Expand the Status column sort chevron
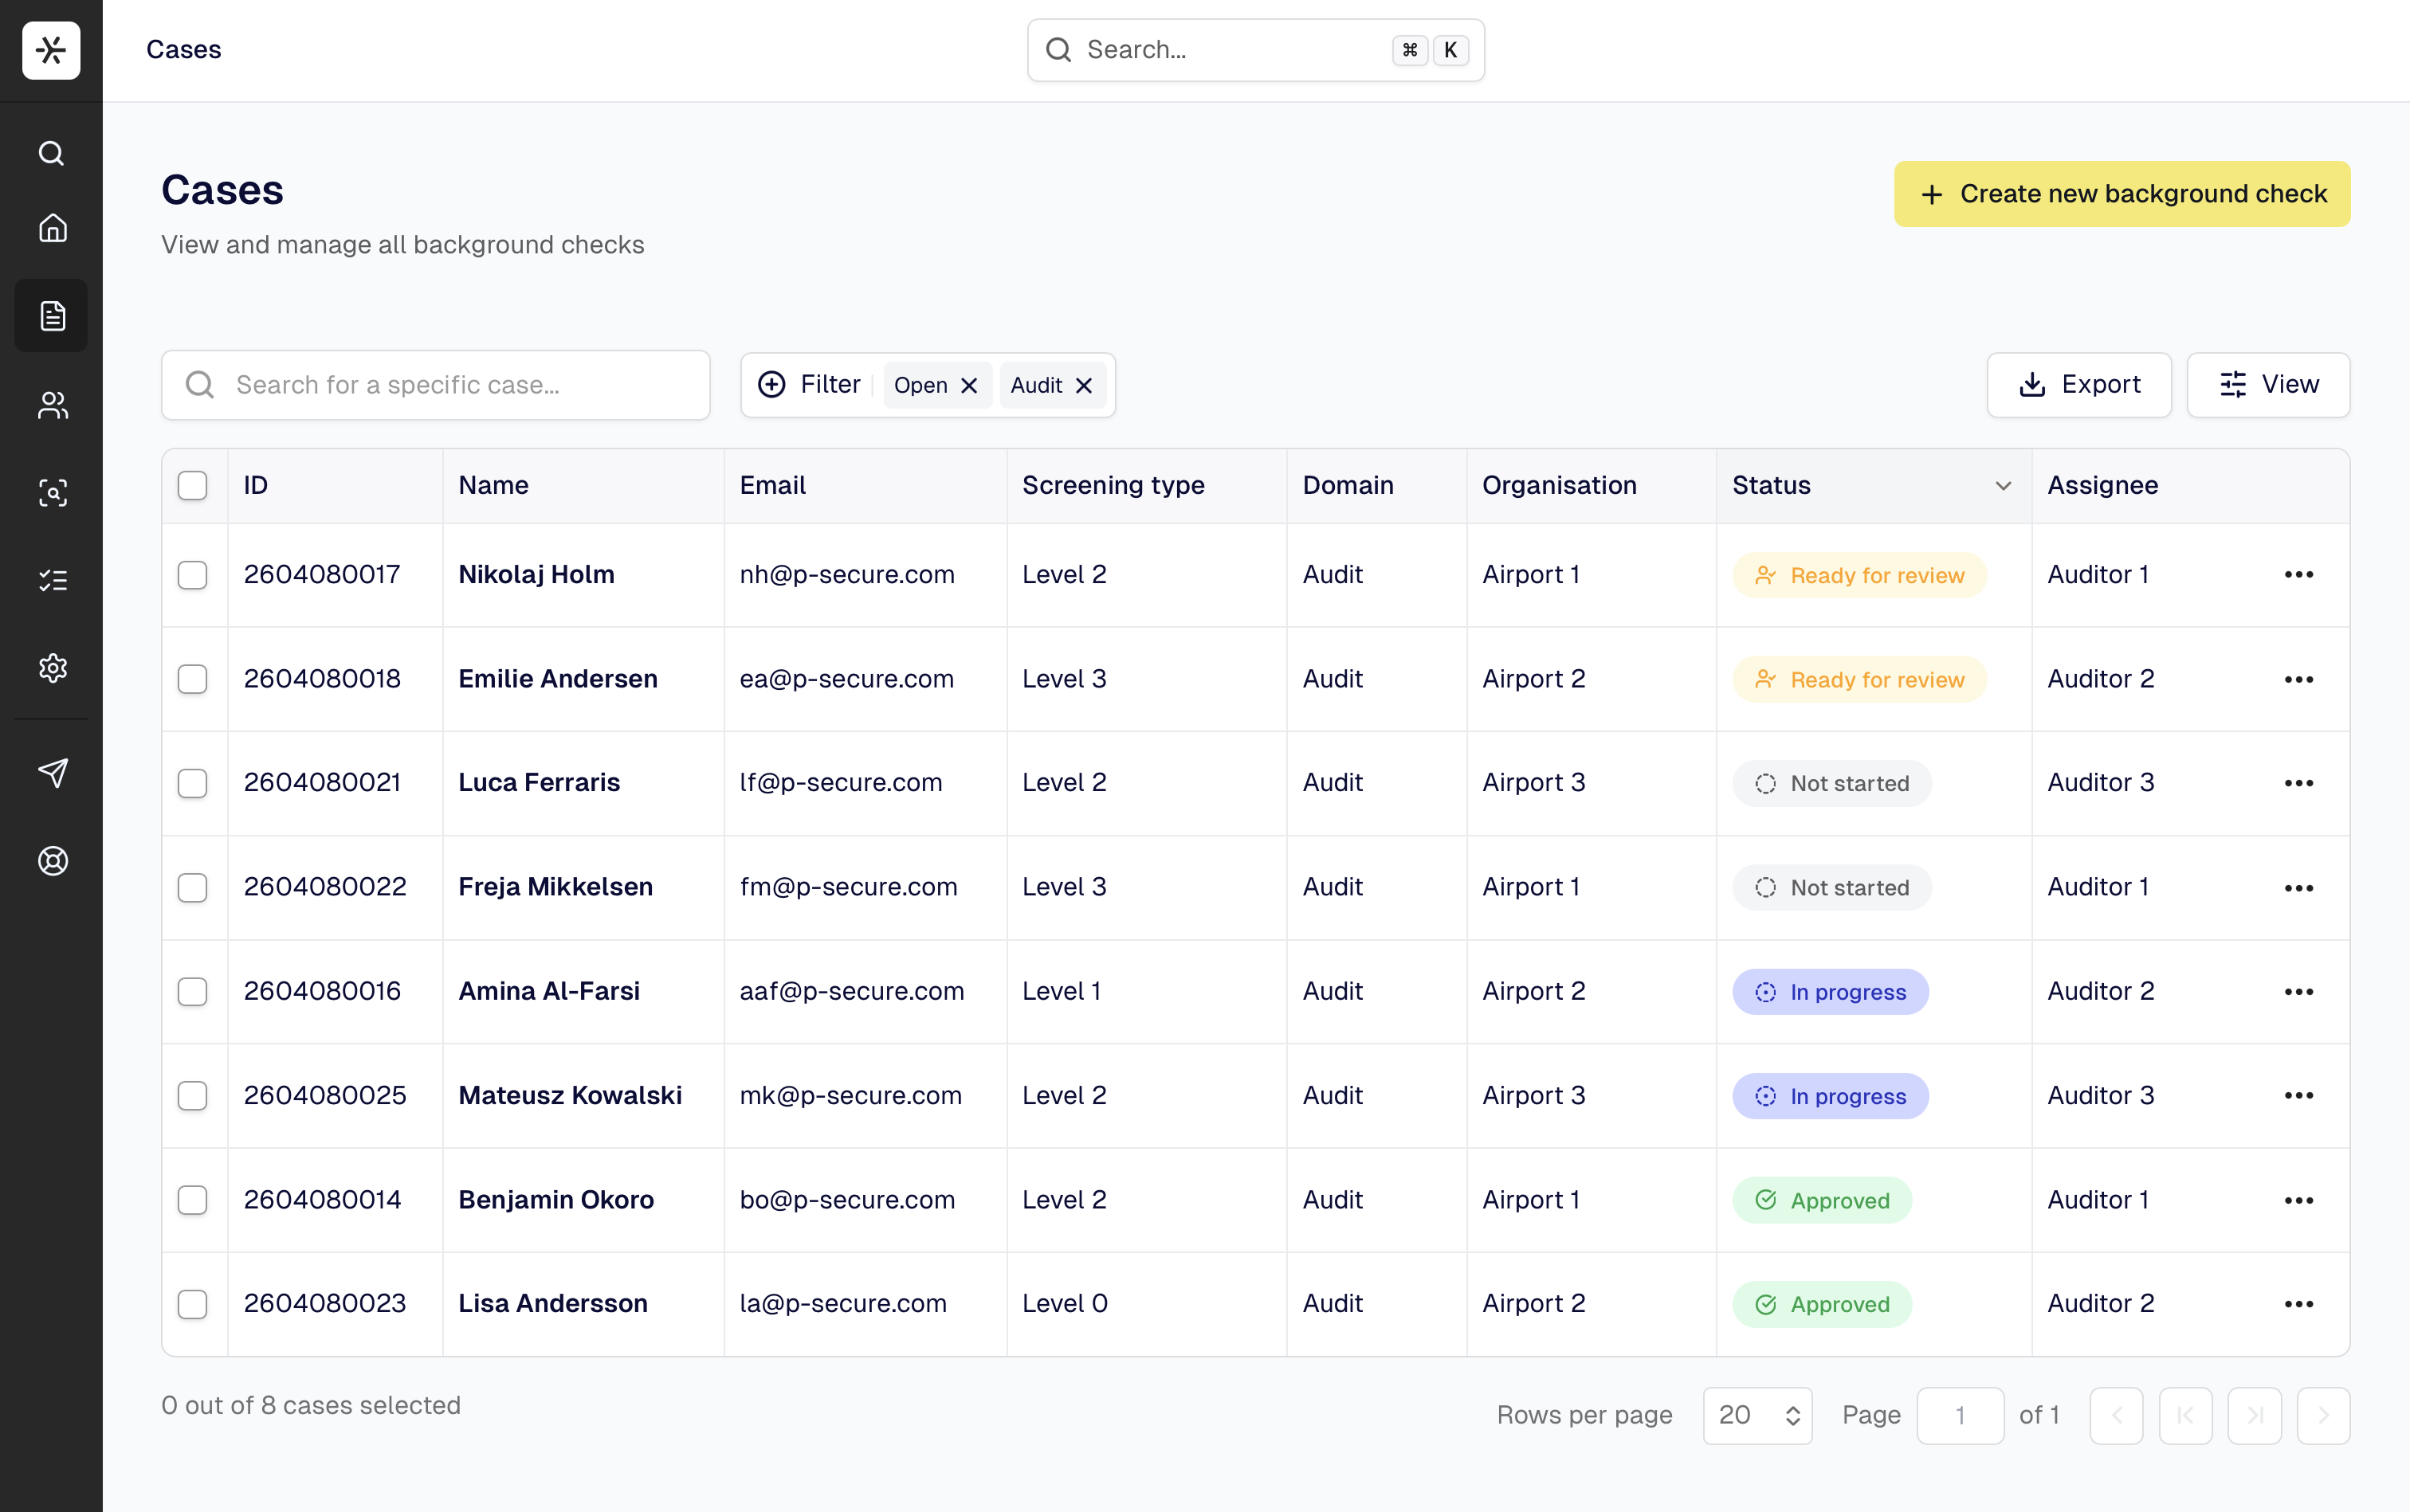Screen dimensions: 2410x1512 pos(2003,486)
